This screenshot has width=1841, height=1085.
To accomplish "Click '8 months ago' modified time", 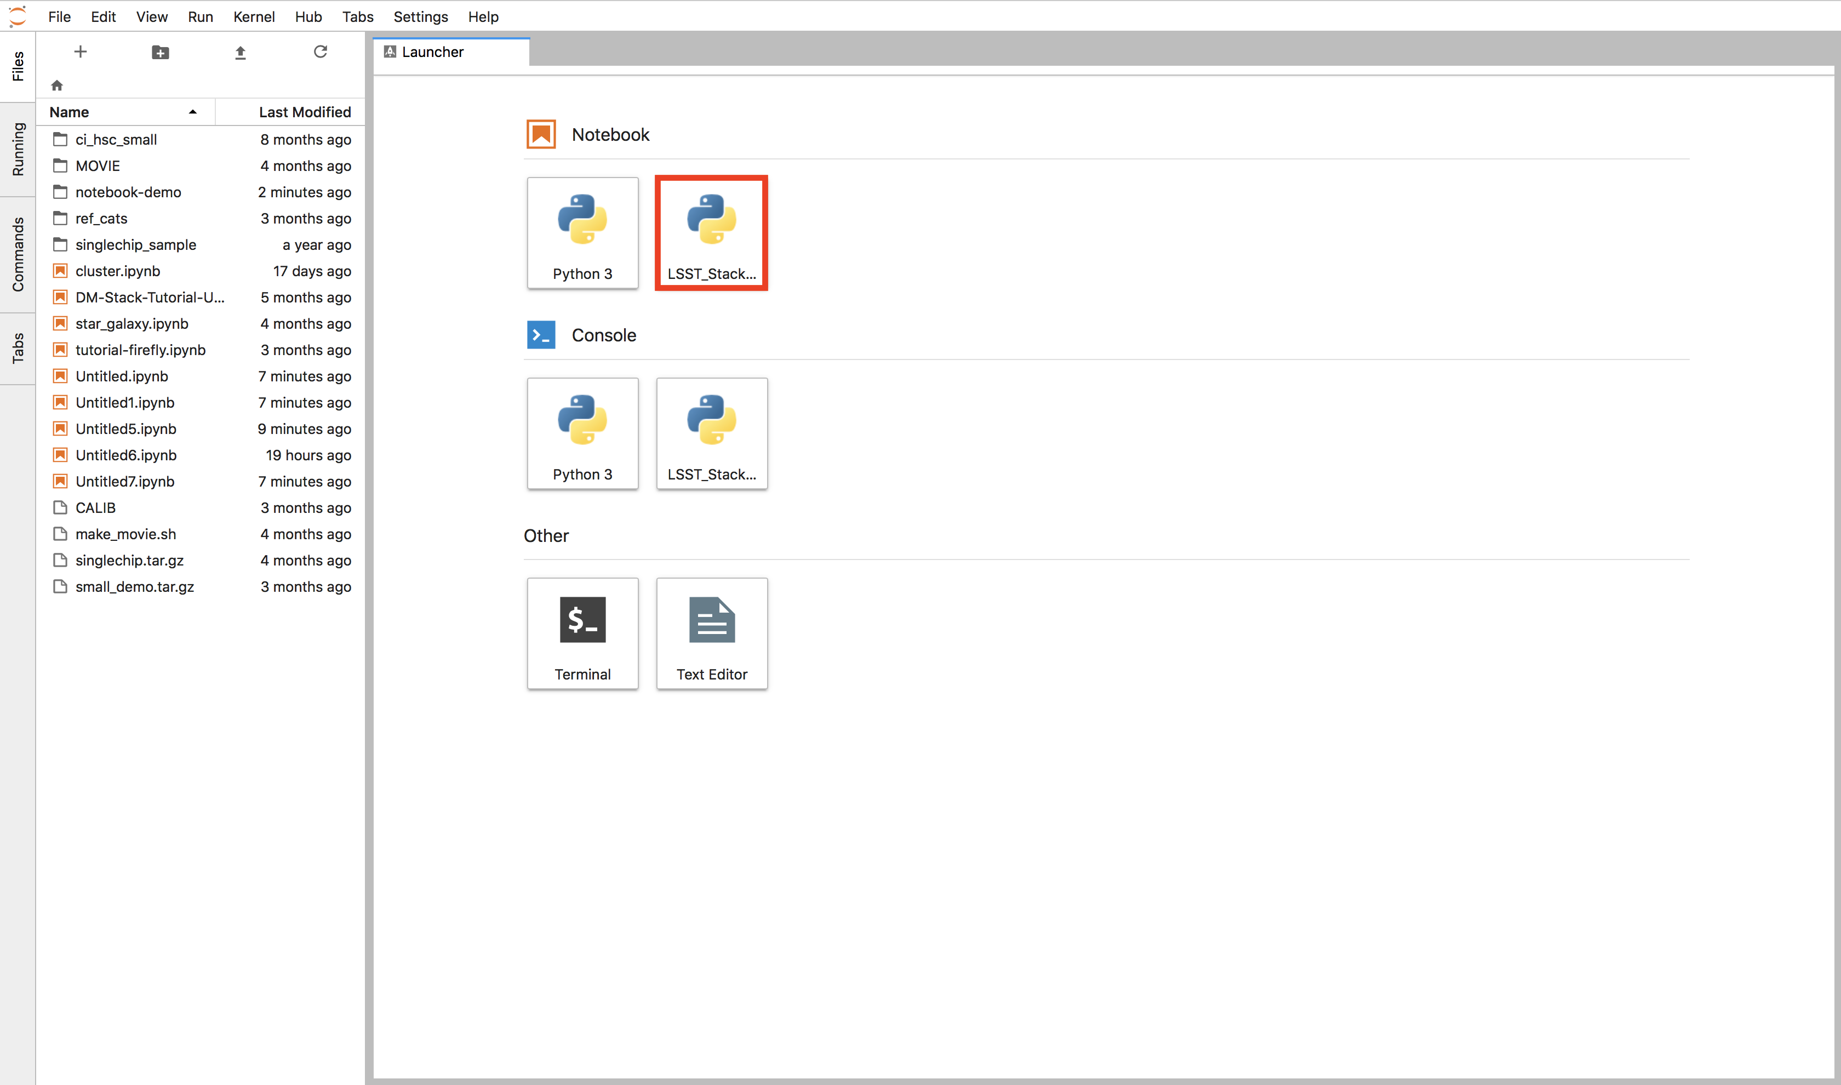I will [306, 139].
